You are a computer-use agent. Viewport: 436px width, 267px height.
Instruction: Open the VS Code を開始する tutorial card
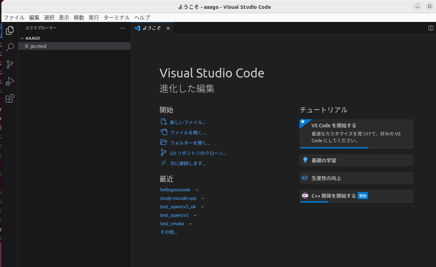356,134
